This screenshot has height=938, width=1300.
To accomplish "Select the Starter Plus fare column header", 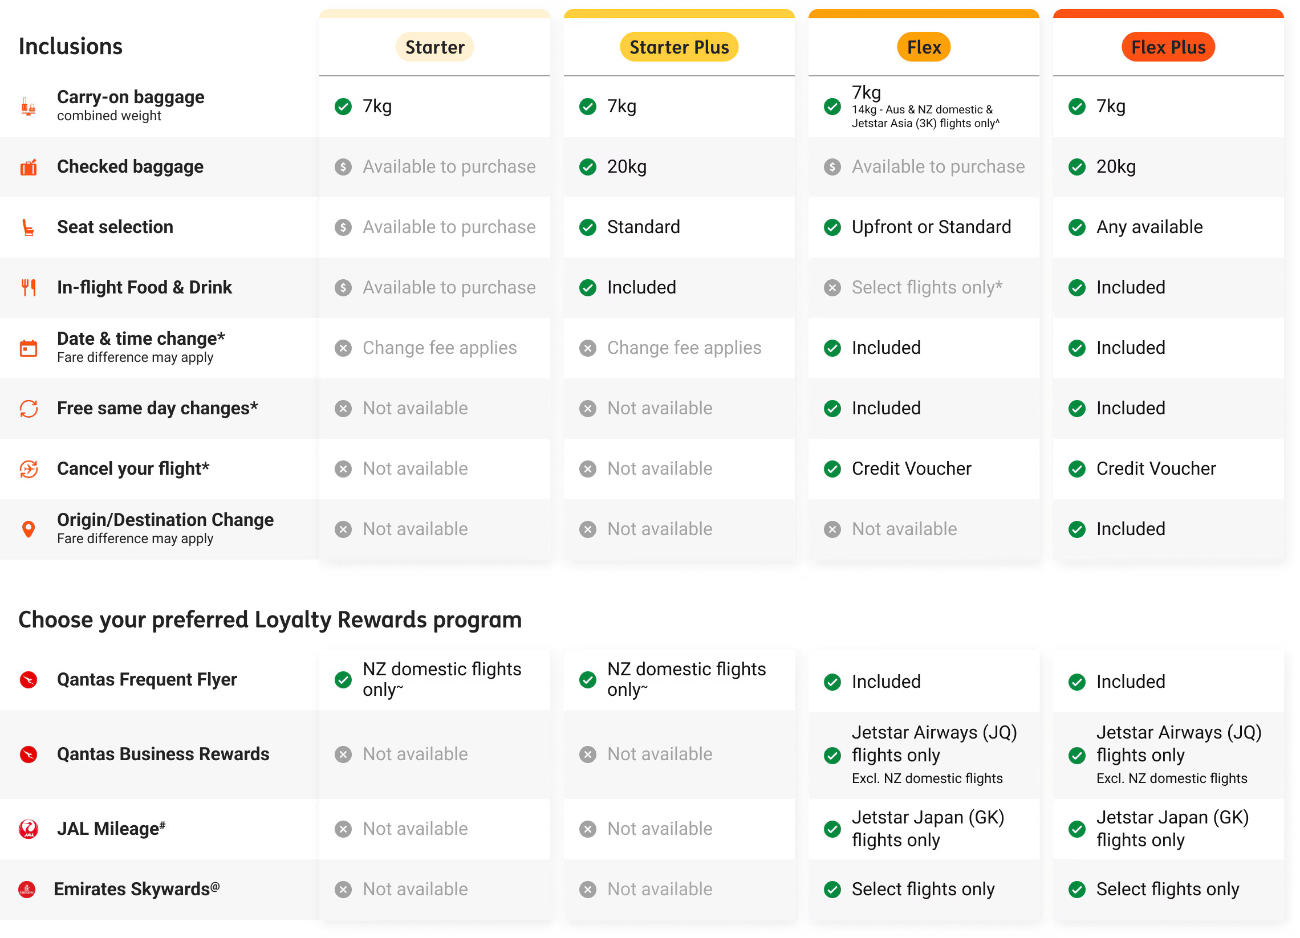I will [x=679, y=47].
